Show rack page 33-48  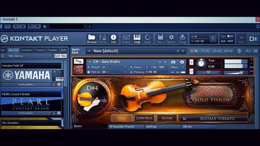coord(217,51)
